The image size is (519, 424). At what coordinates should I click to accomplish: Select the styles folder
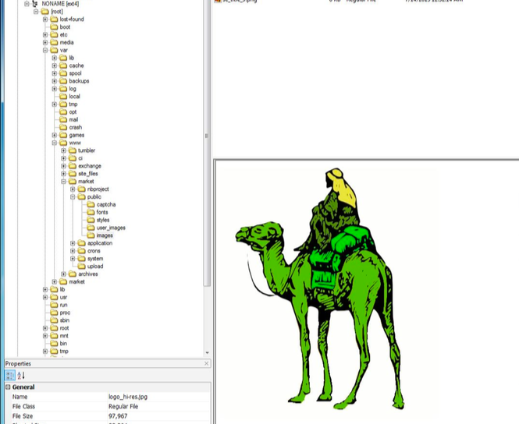[102, 220]
